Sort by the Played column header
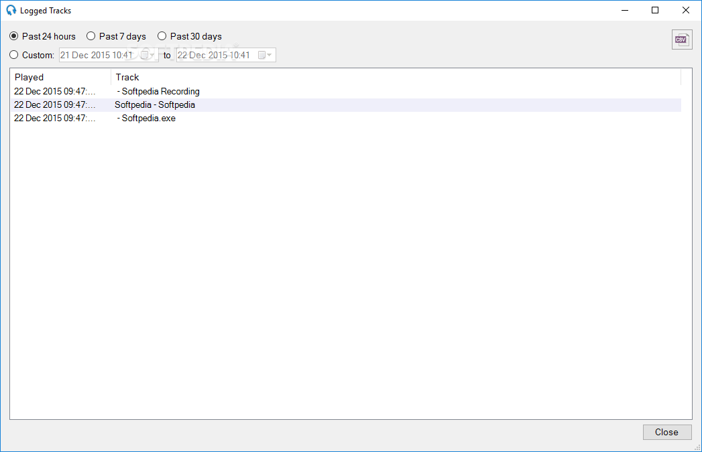 61,77
